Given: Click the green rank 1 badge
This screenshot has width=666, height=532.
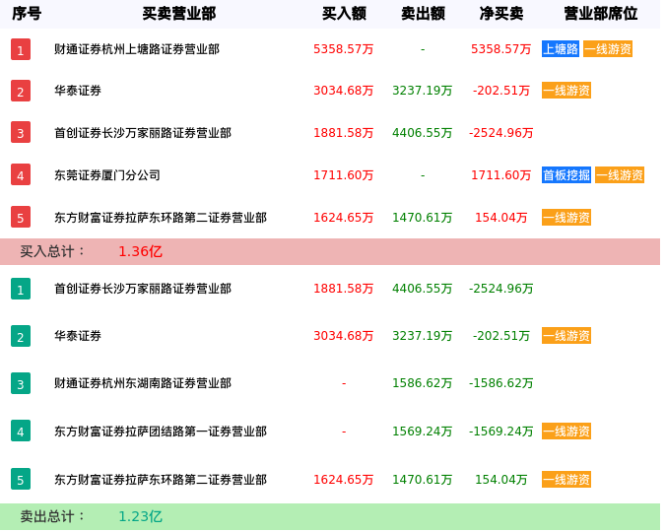Looking at the screenshot, I should pyautogui.click(x=21, y=289).
